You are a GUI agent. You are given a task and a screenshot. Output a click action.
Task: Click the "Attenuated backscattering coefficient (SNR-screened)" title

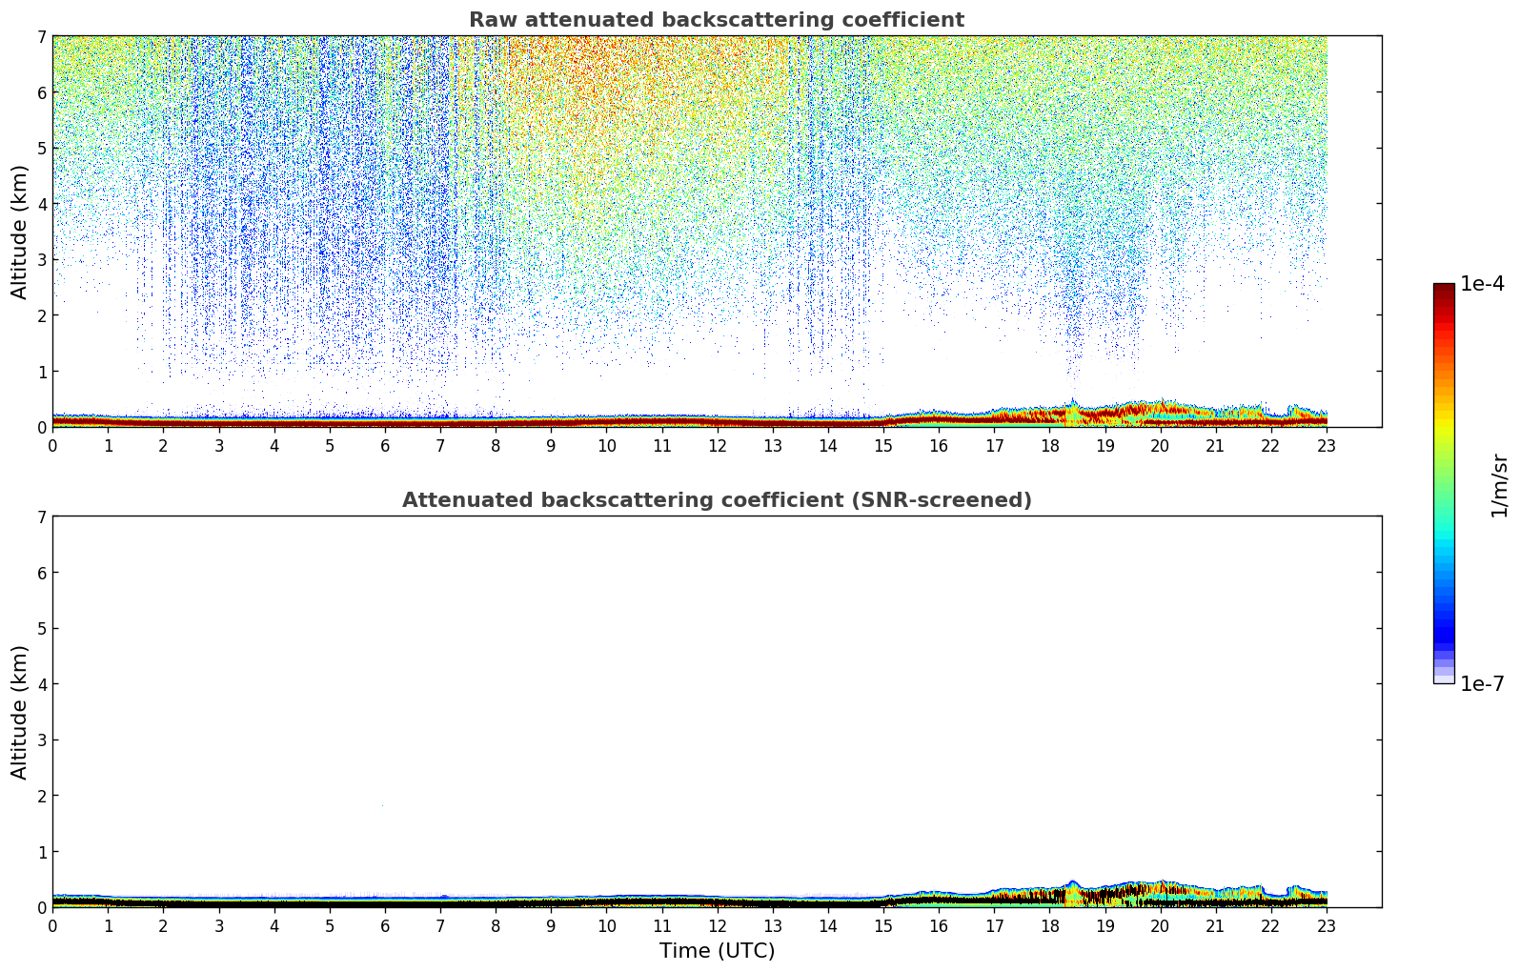click(716, 500)
